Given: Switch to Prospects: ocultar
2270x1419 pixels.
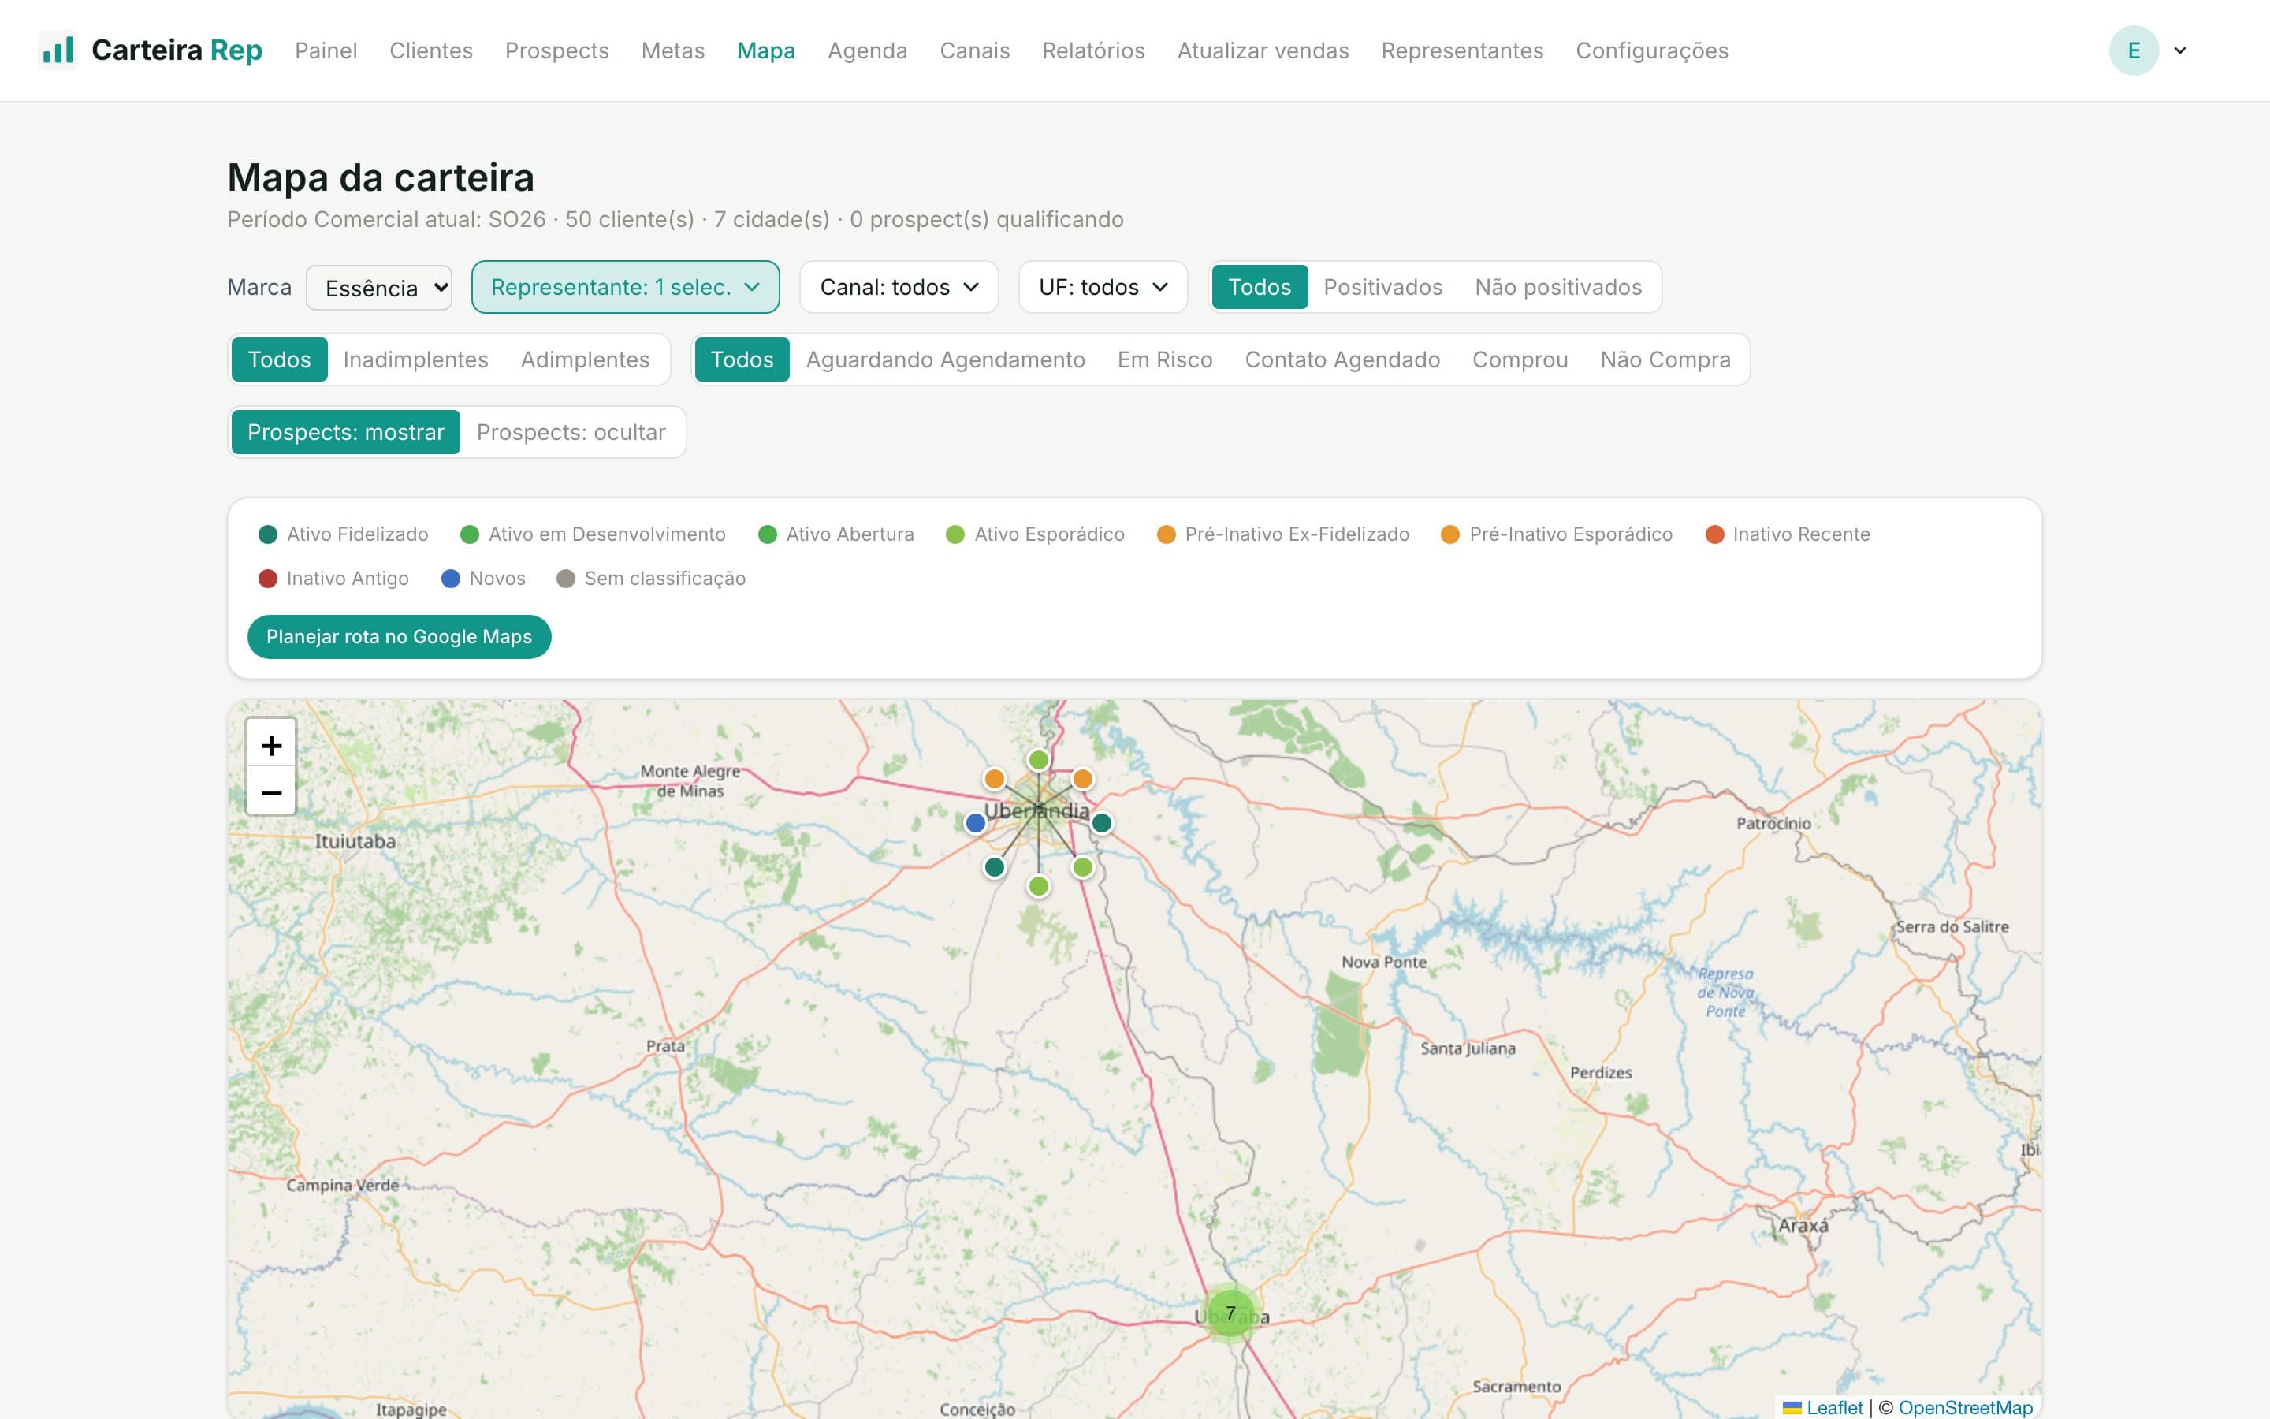Looking at the screenshot, I should tap(571, 432).
